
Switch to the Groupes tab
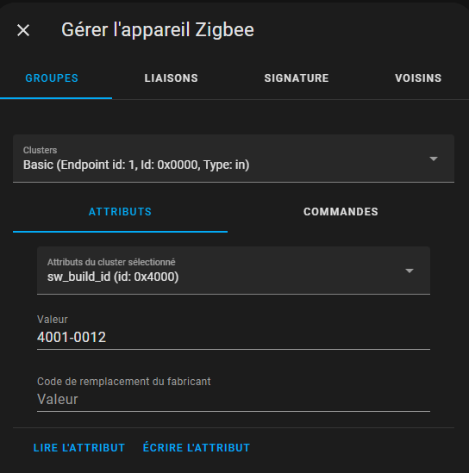(x=52, y=78)
